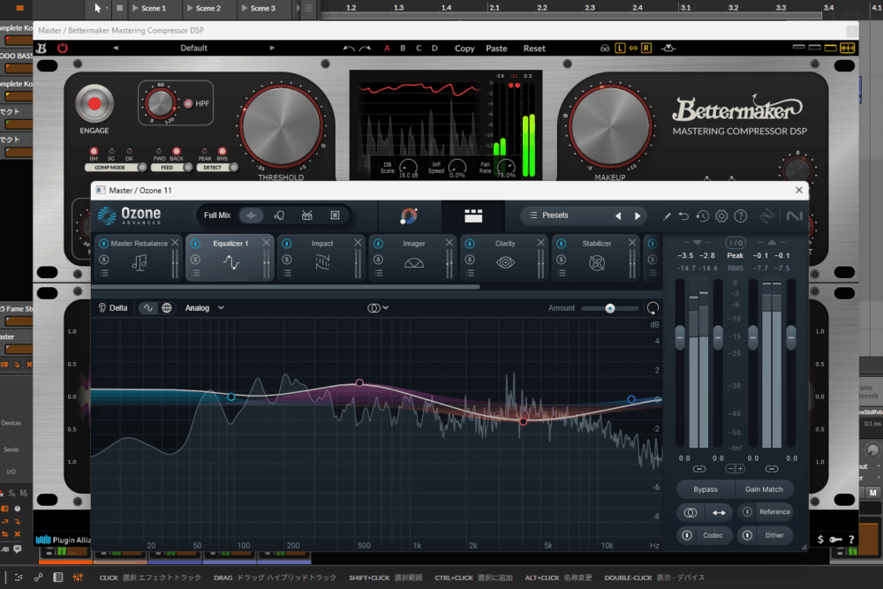The height and width of the screenshot is (589, 883).
Task: Select previous Bettermaker preset arrow
Action: point(116,48)
